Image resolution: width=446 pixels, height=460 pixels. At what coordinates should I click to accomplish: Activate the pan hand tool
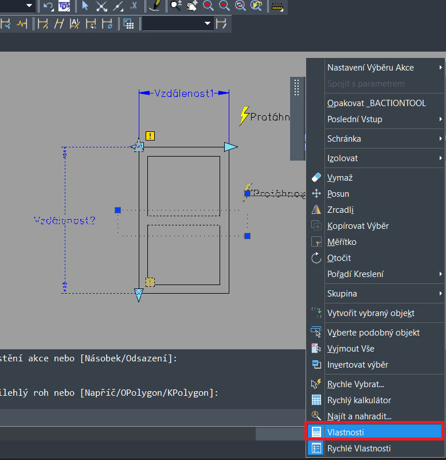tap(193, 6)
